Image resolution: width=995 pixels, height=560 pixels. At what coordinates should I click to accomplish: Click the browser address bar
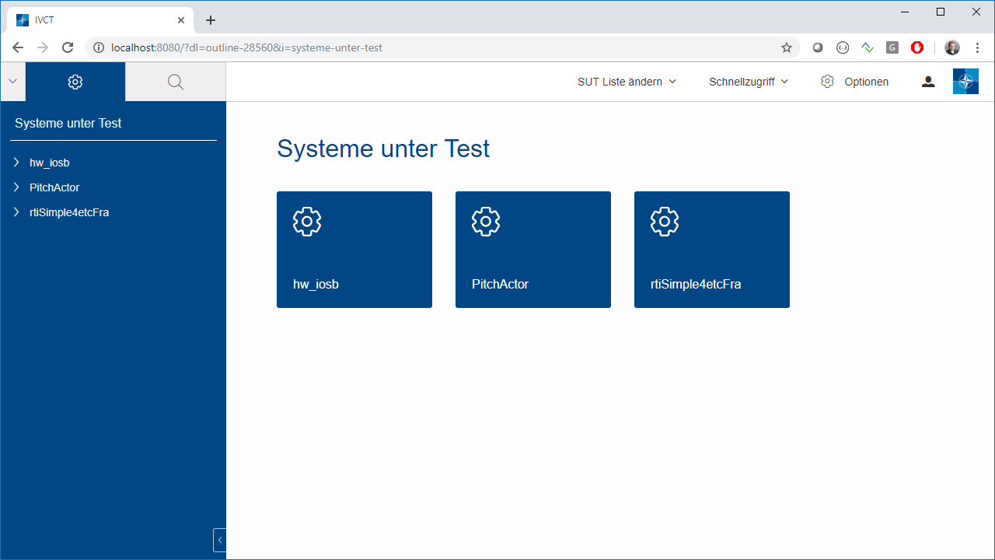[443, 47]
